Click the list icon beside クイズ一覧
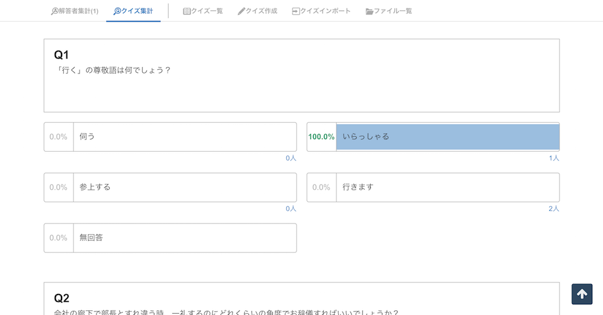The image size is (603, 315). [x=186, y=11]
